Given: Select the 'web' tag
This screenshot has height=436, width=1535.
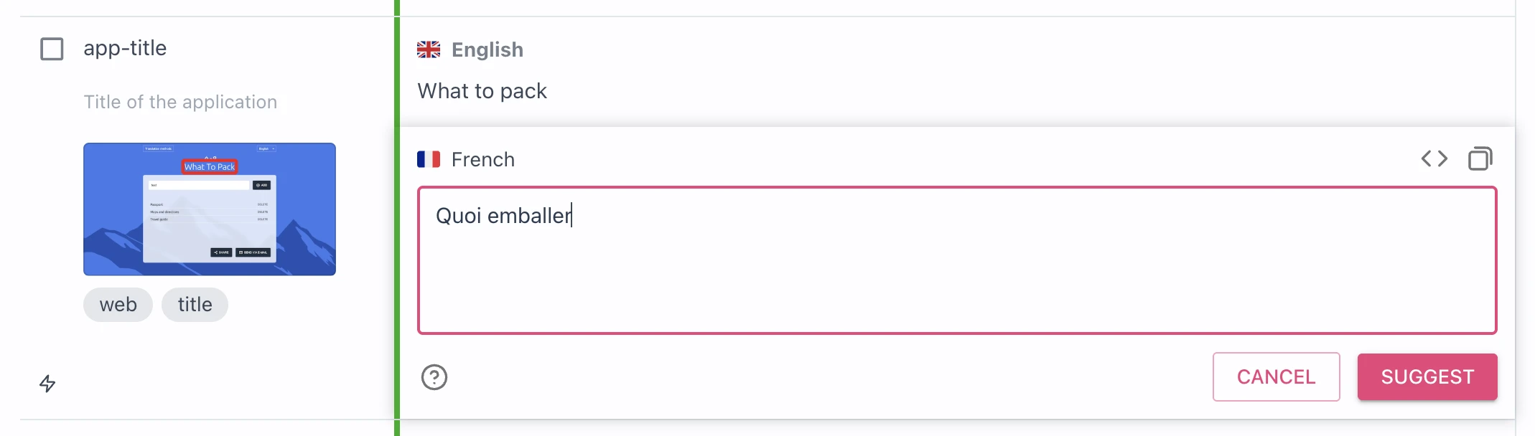Looking at the screenshot, I should pos(118,304).
